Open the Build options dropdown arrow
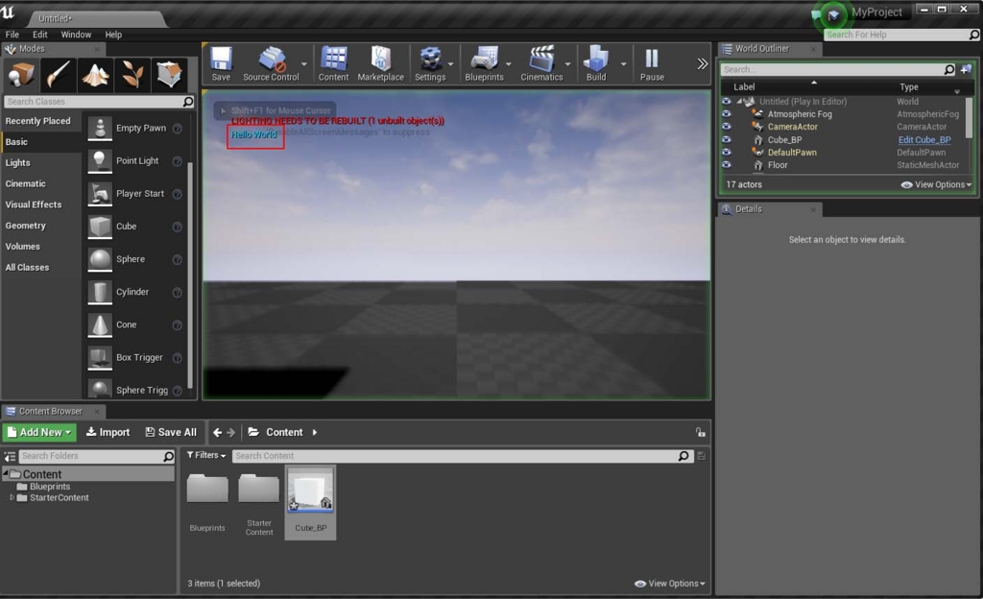 pos(623,64)
